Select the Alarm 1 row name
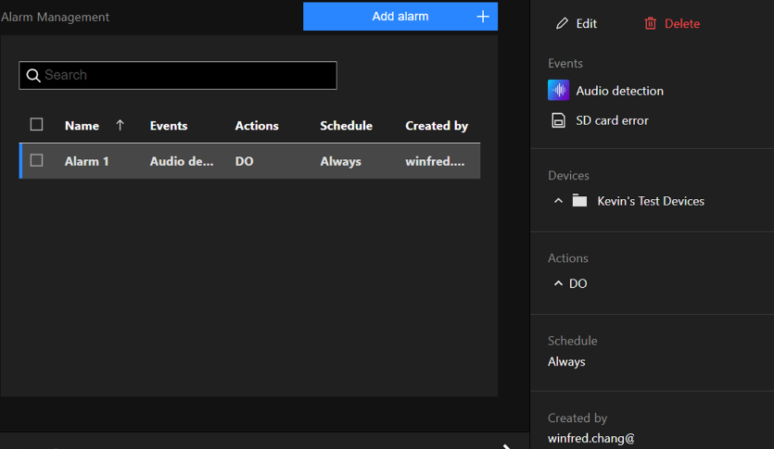The width and height of the screenshot is (774, 449). tap(87, 161)
